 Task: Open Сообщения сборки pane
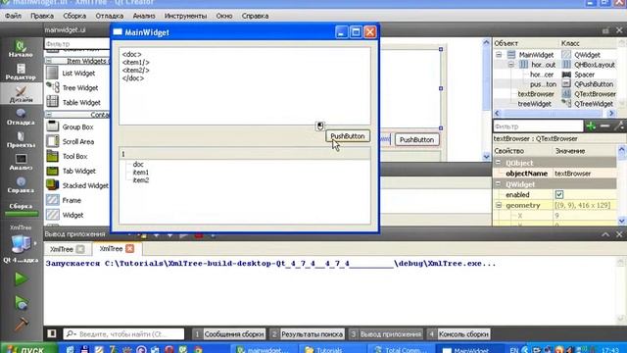coord(228,333)
